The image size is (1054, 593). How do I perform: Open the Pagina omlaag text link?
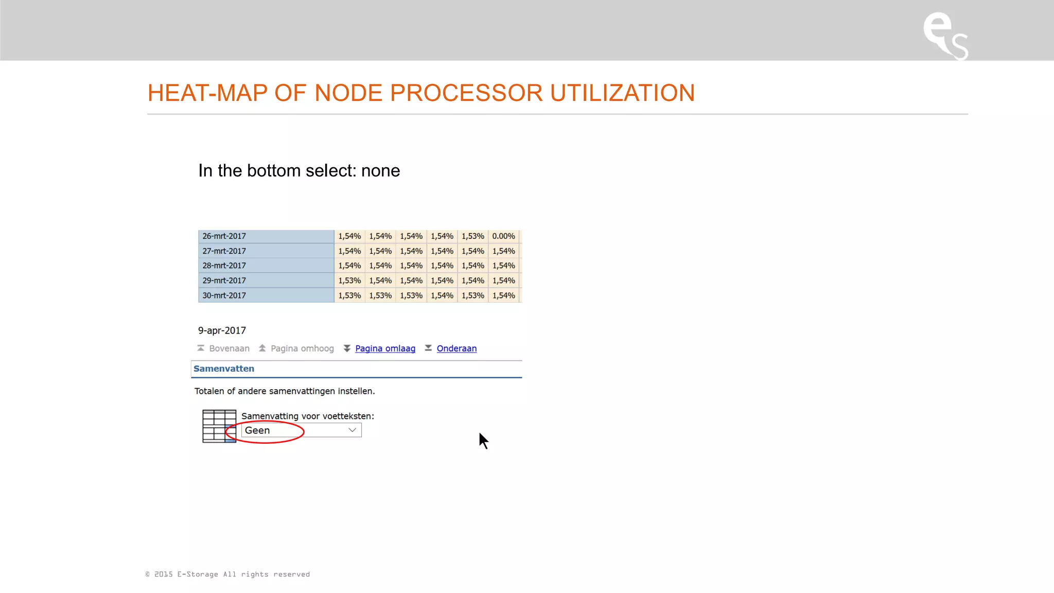[385, 348]
